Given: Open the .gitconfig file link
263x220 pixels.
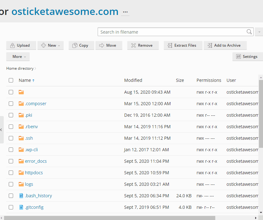Looking at the screenshot, I should (x=34, y=207).
